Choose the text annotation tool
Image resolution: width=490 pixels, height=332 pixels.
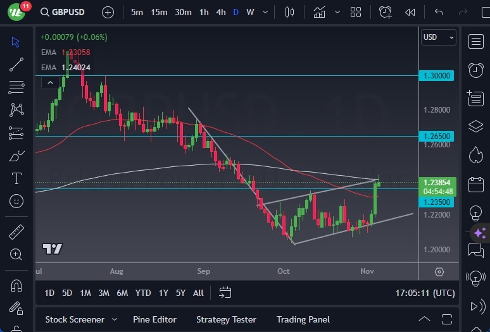[16, 178]
